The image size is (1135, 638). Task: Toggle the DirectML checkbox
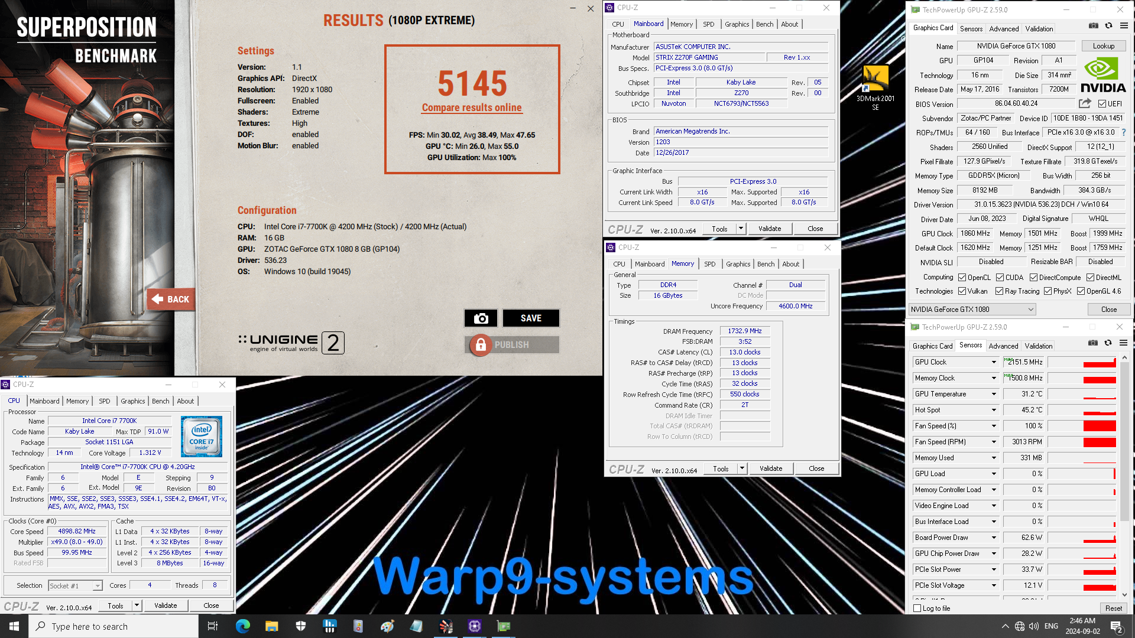pyautogui.click(x=1090, y=278)
